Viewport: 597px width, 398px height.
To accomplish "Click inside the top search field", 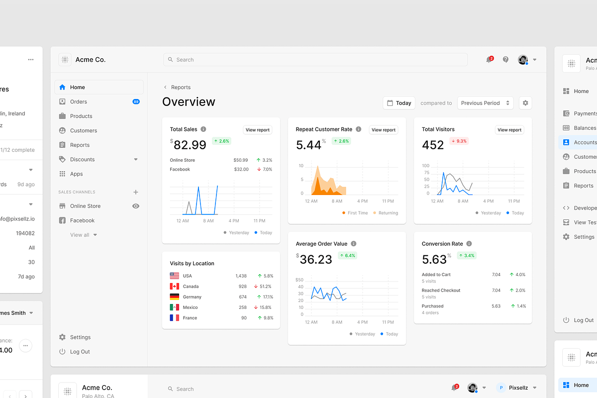I will coord(315,59).
